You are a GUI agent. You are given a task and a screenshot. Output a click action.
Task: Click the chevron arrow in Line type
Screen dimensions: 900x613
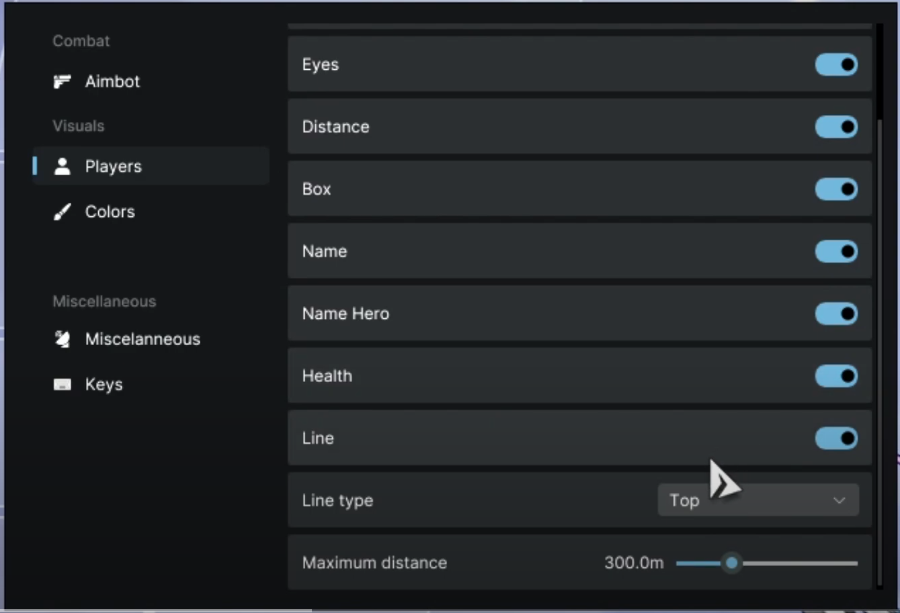click(839, 500)
